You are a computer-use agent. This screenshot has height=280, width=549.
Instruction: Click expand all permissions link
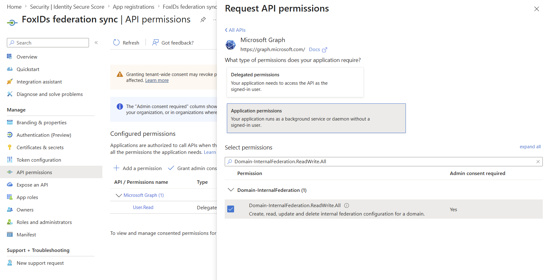click(x=530, y=147)
